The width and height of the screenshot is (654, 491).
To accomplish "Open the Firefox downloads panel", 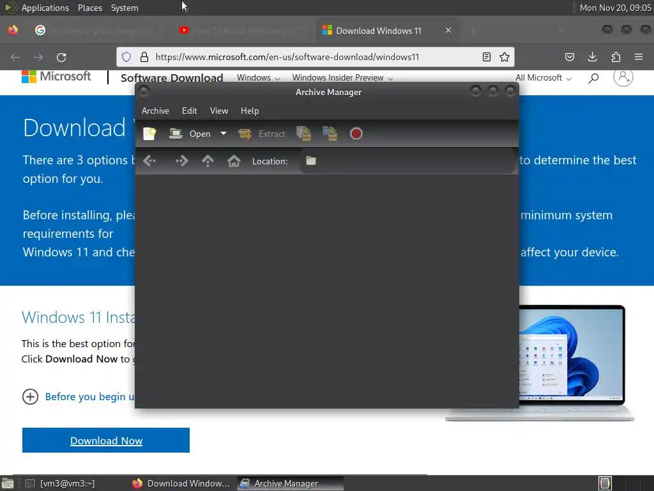I will (x=592, y=57).
